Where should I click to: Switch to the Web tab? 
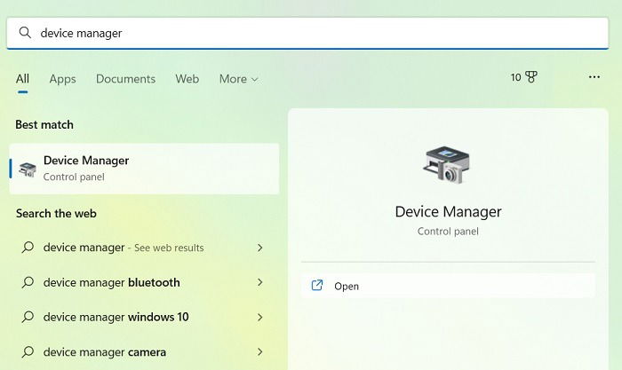point(187,78)
